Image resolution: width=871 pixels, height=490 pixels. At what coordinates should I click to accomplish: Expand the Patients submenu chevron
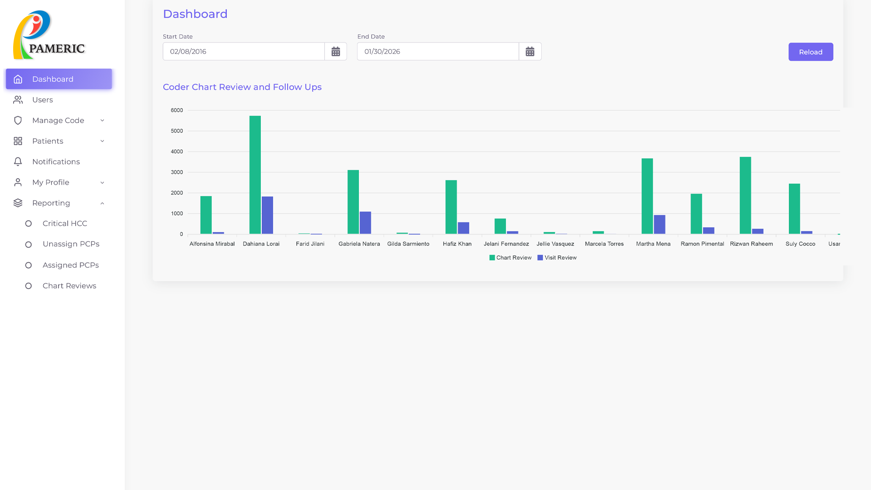[102, 141]
